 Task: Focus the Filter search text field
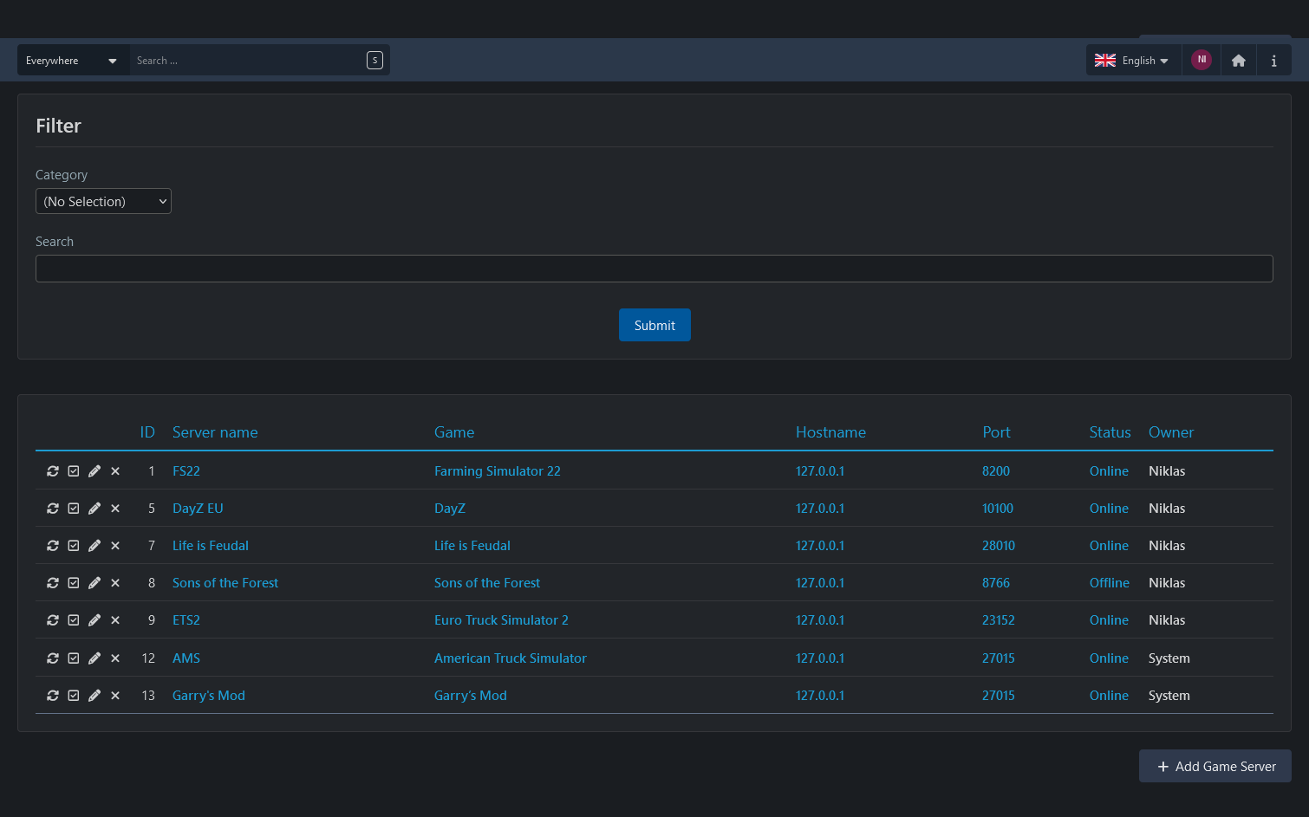click(654, 269)
